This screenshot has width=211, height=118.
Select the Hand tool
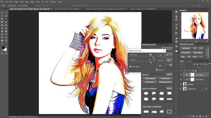[x=2, y=41]
